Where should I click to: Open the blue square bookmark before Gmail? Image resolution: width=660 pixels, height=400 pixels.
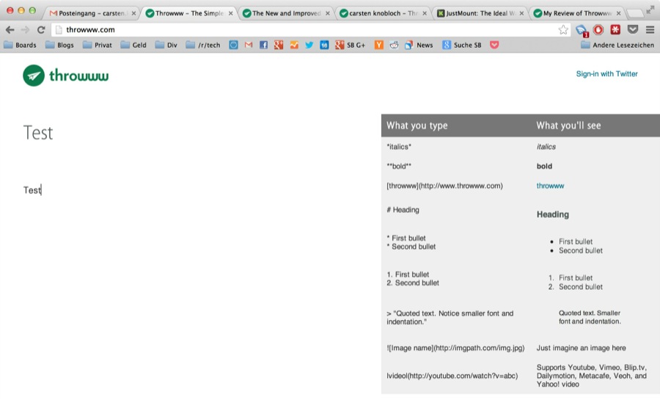point(233,45)
